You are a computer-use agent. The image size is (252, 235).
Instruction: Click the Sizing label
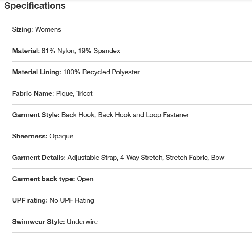(23, 29)
